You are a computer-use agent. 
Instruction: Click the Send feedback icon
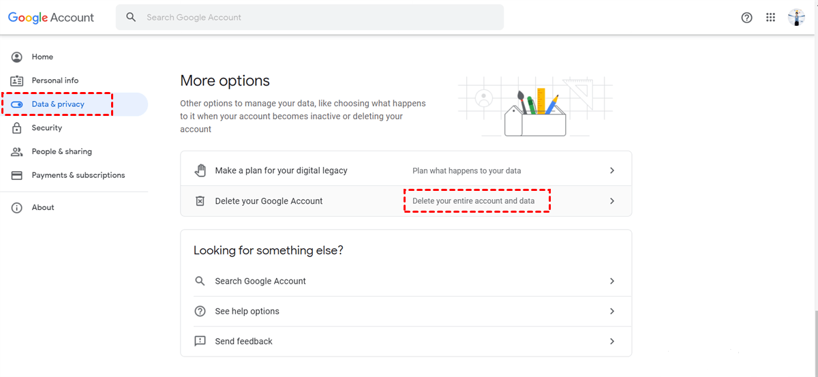tap(200, 341)
